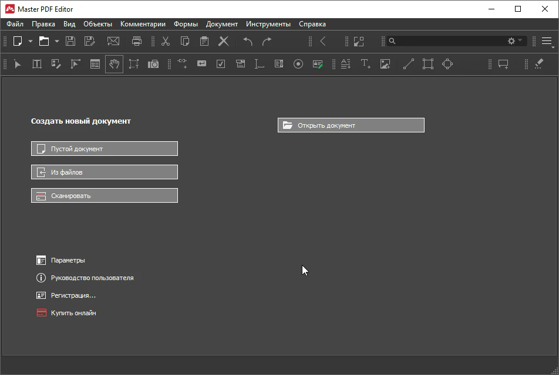Insert a text field form icon
559x375 pixels.
coord(259,64)
